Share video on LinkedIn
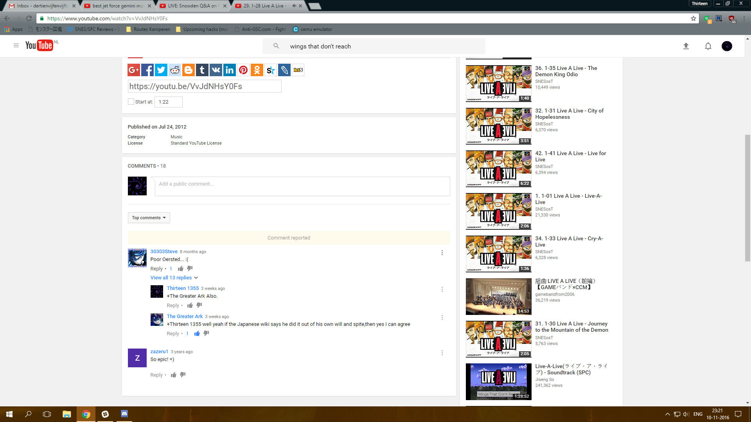This screenshot has width=751, height=422. click(x=230, y=70)
